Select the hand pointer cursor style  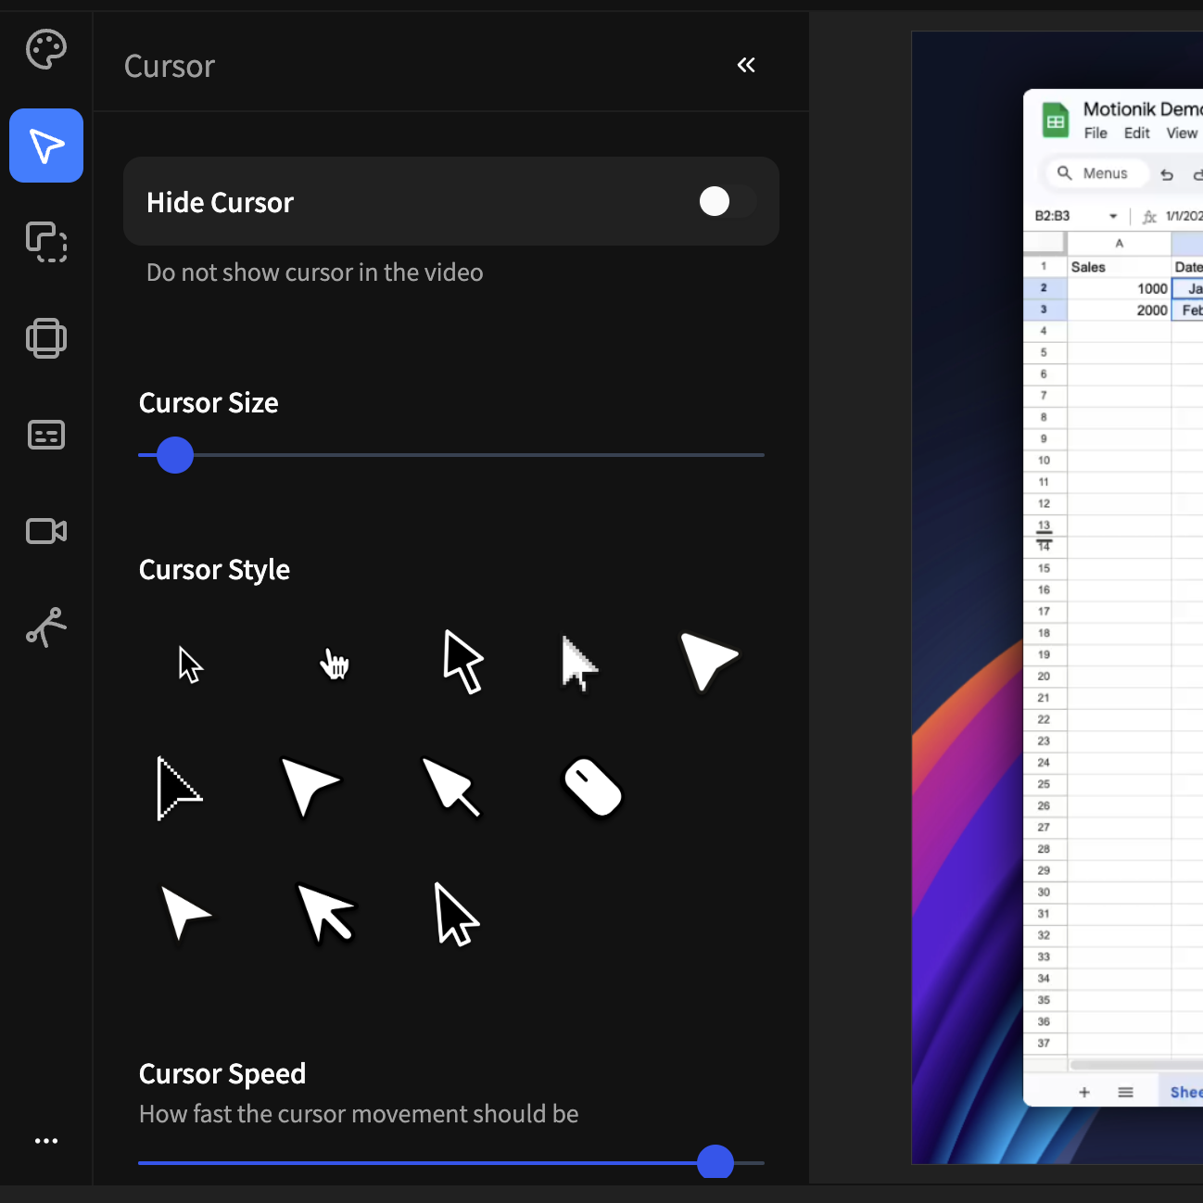click(335, 663)
